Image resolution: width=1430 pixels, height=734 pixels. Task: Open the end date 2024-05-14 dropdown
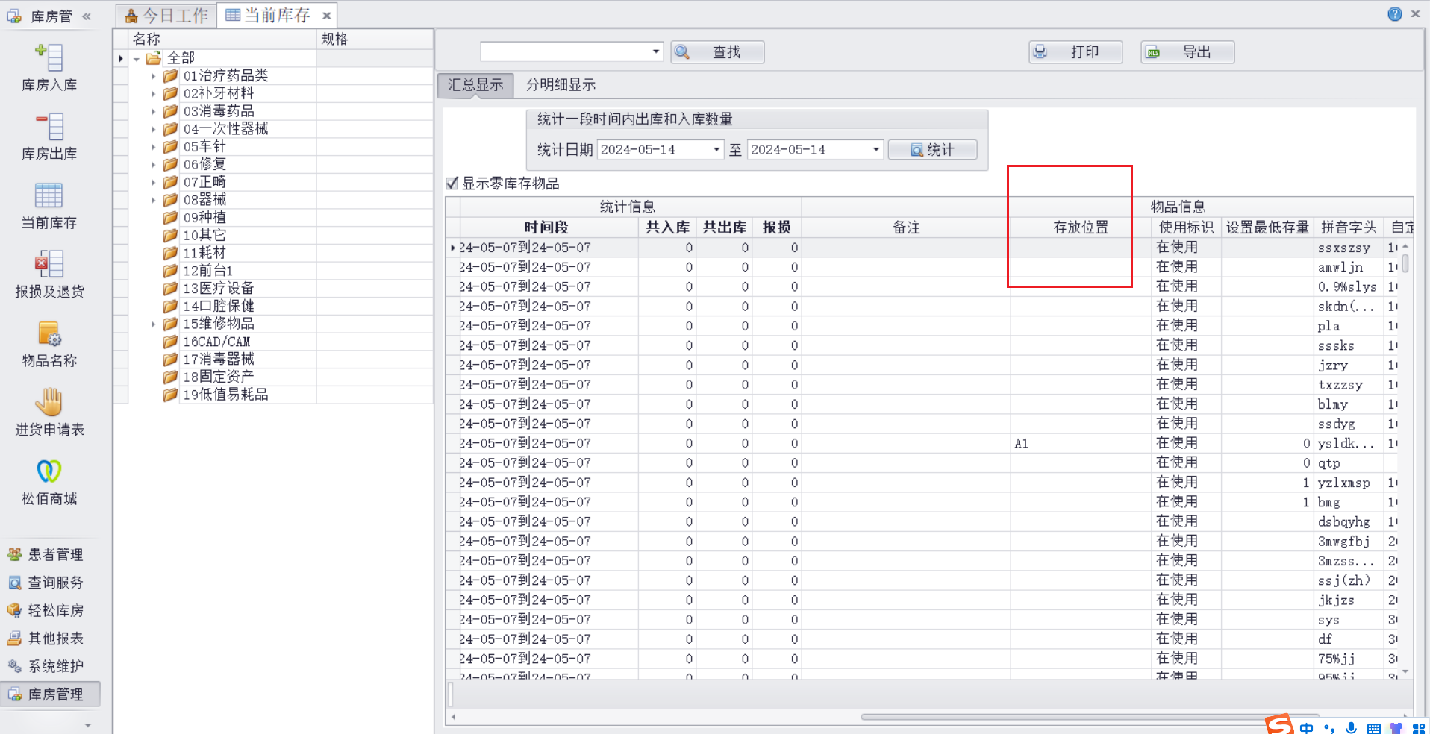click(x=876, y=150)
